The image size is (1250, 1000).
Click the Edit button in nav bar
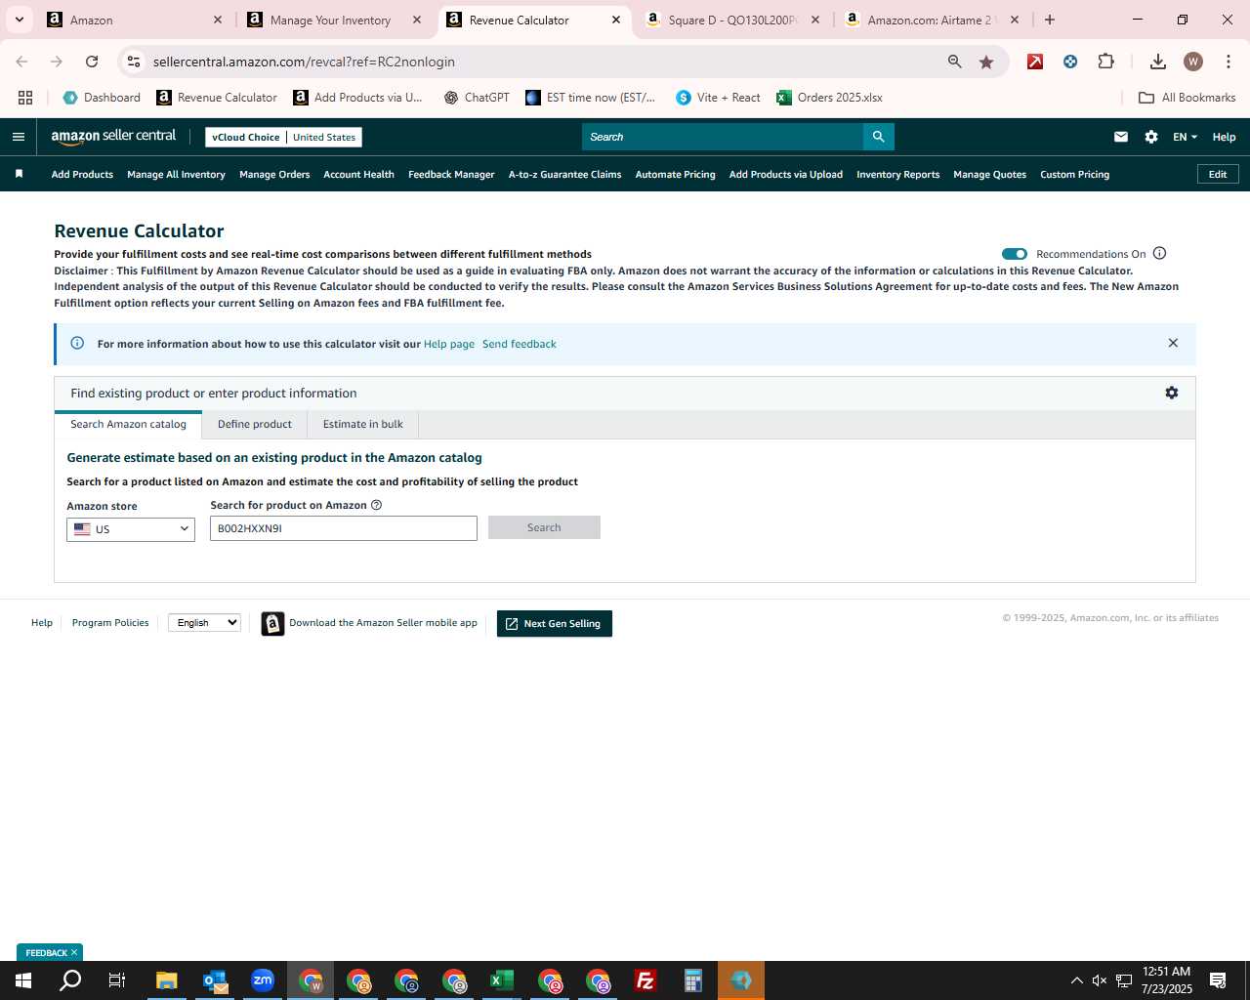point(1218,174)
